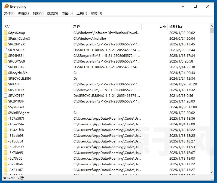Open the 搜索(S) menu
This screenshot has width=217, height=183.
[53, 13]
